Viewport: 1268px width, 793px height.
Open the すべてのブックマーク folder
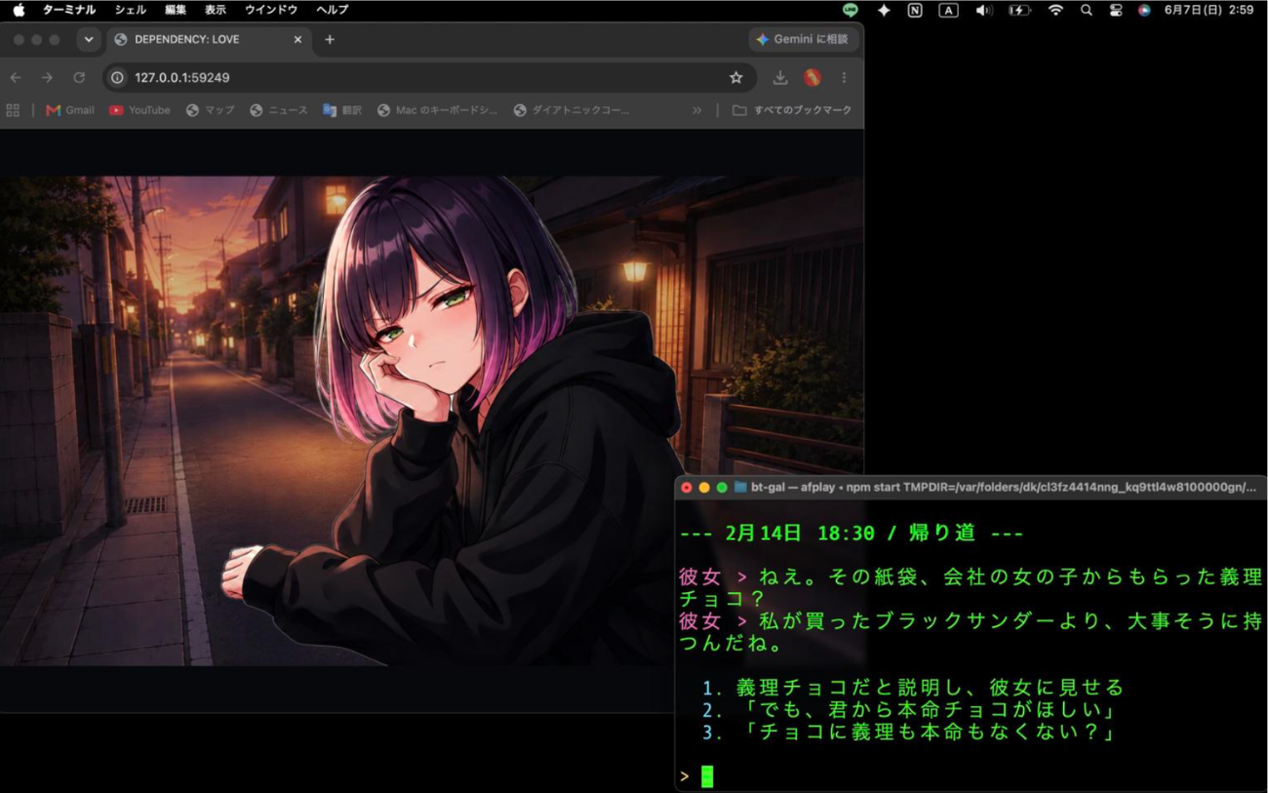792,110
